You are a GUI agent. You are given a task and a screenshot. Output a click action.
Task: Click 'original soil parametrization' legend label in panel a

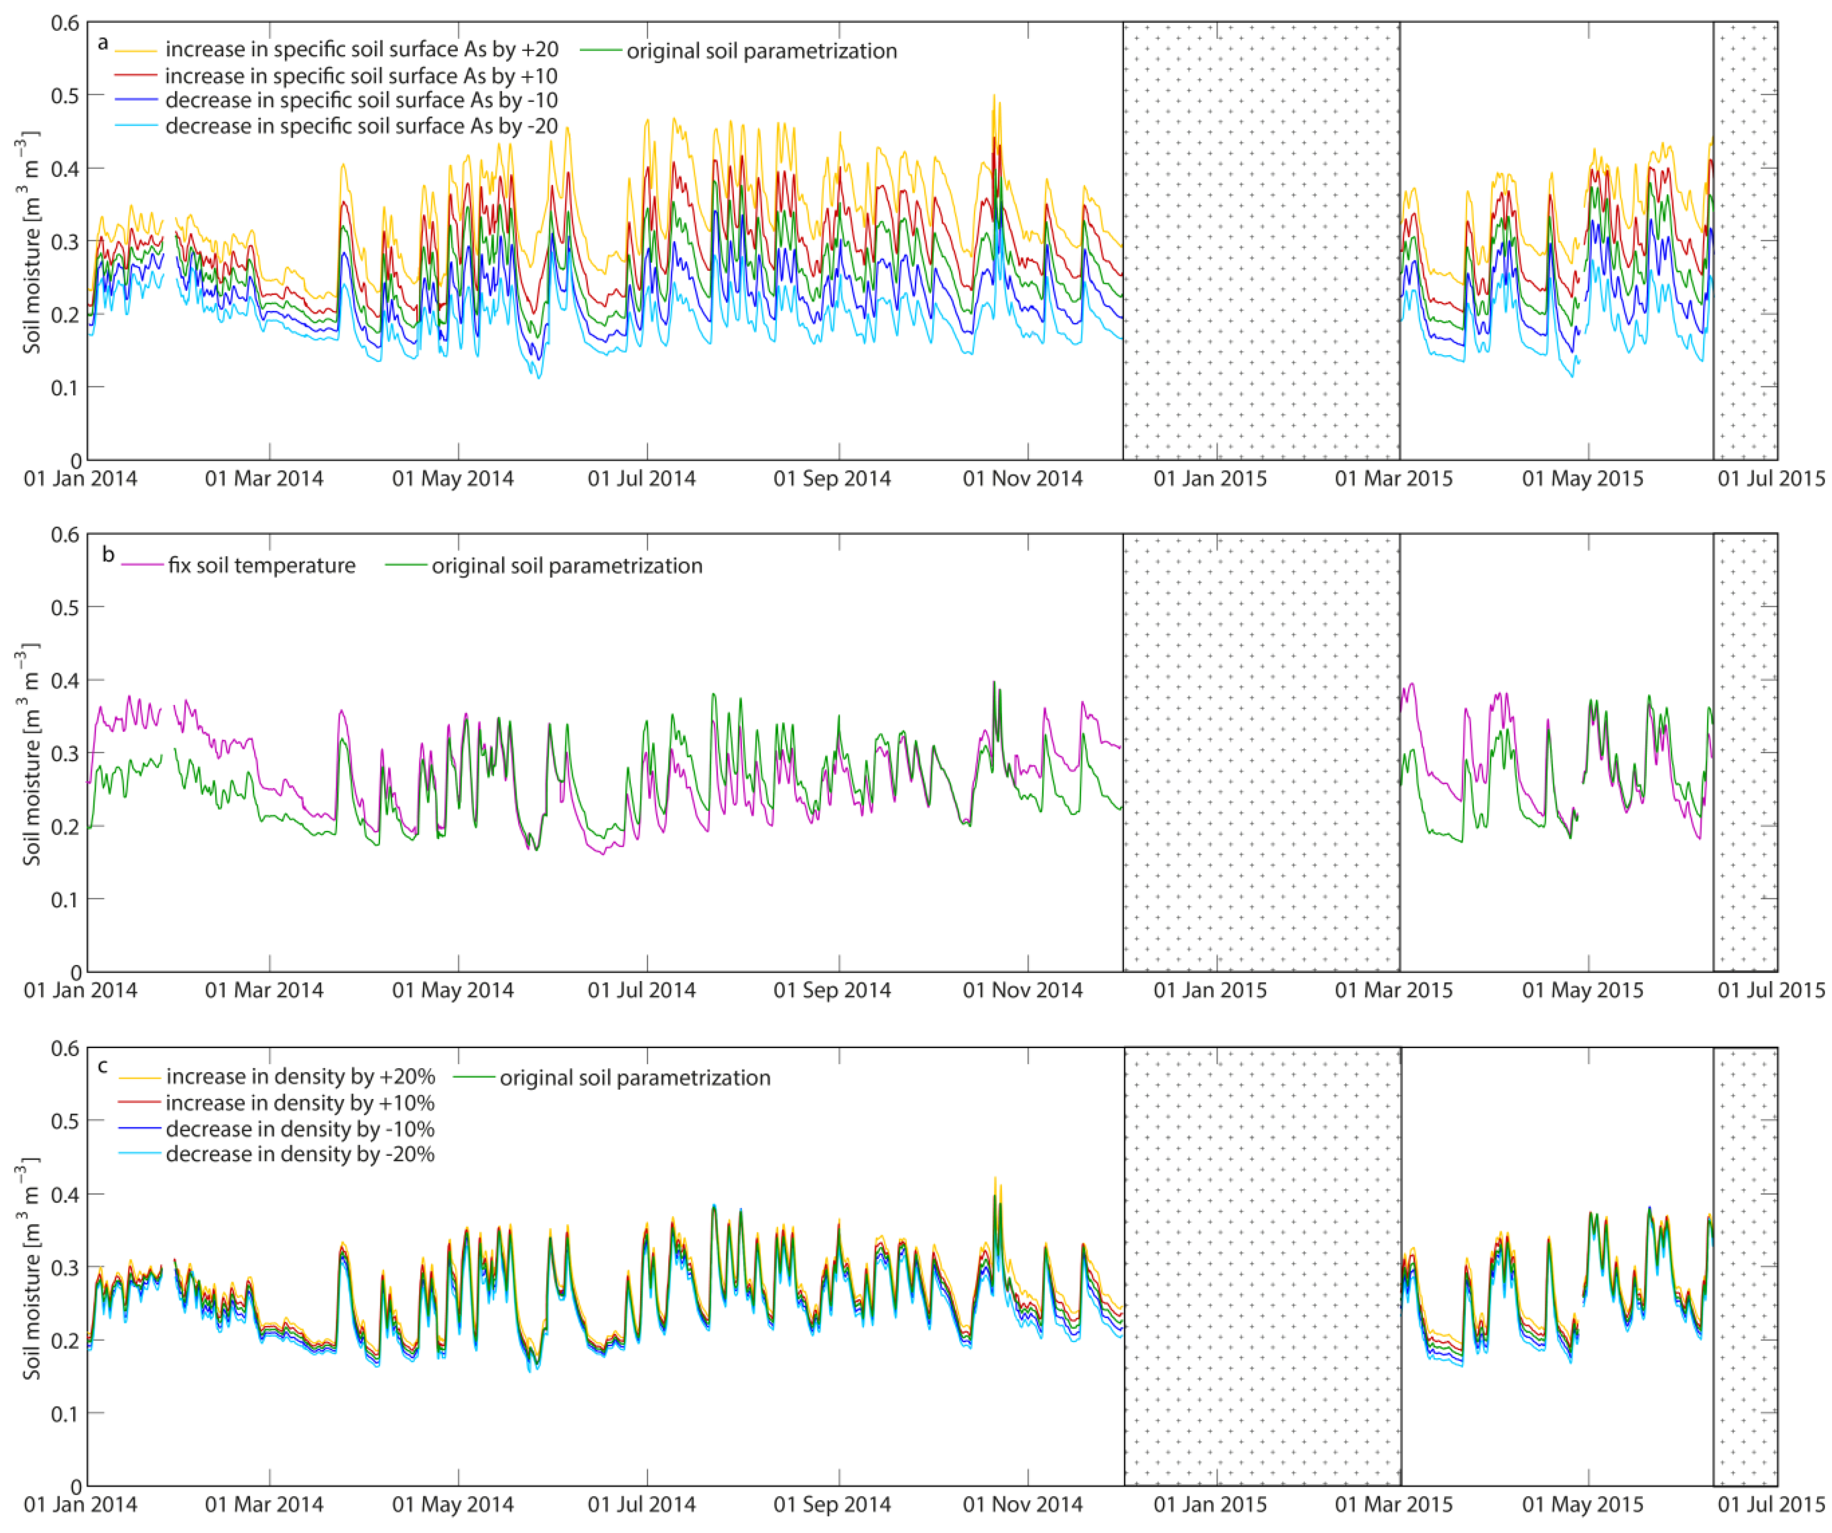pyautogui.click(x=762, y=51)
